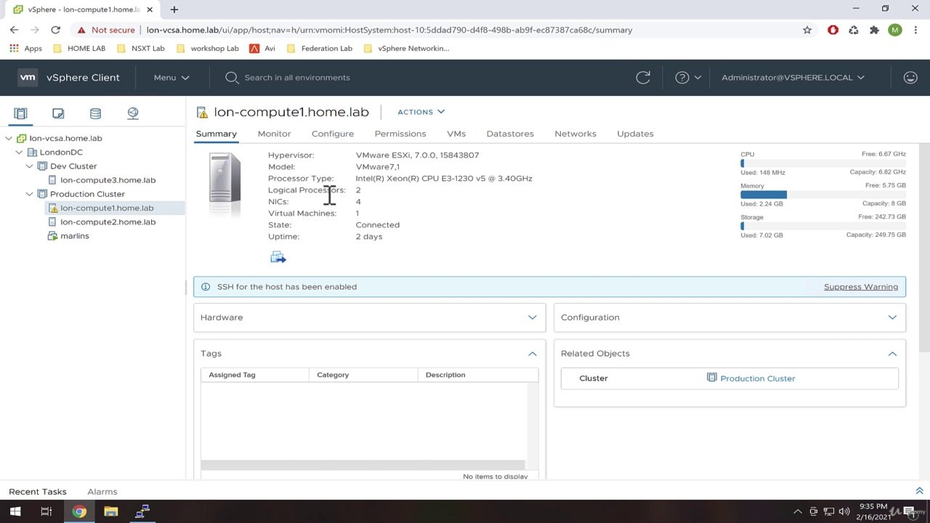Go back in browser history
The image size is (930, 523).
tap(15, 30)
